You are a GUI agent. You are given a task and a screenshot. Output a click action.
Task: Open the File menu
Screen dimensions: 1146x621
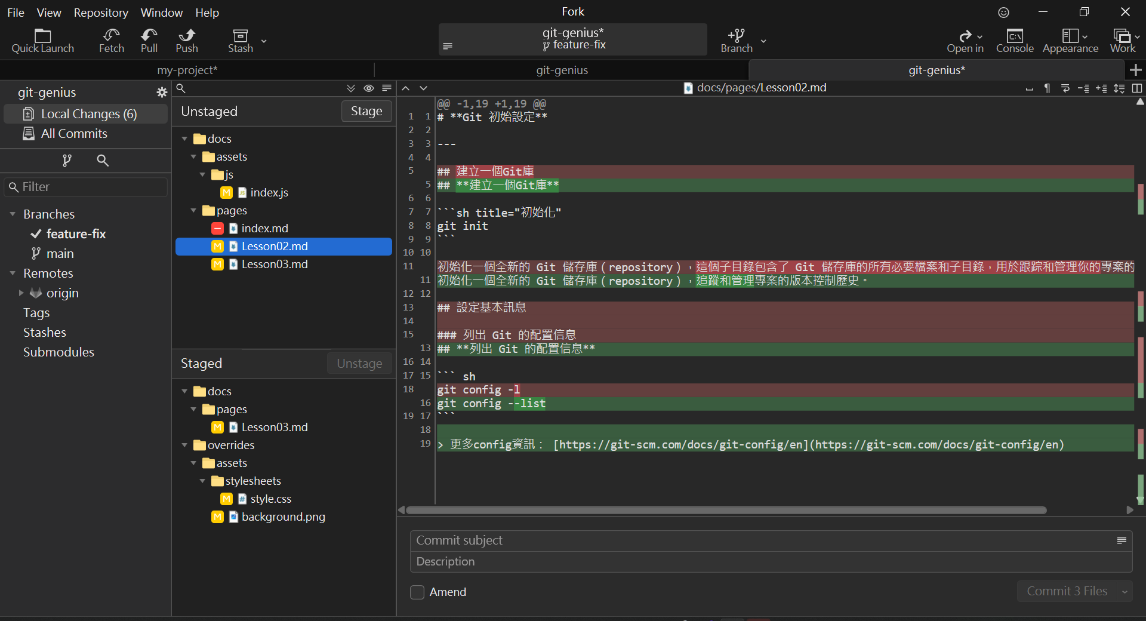pyautogui.click(x=16, y=13)
